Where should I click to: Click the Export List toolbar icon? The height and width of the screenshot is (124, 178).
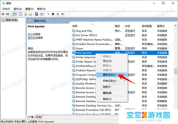pos(30,14)
